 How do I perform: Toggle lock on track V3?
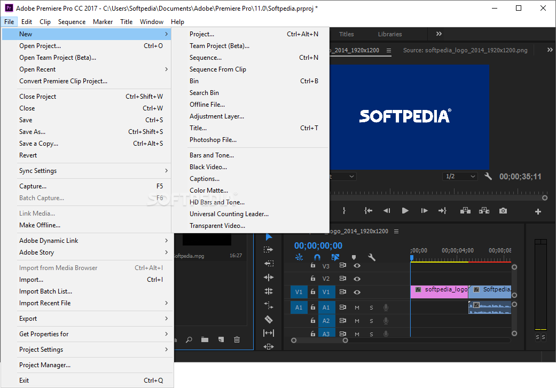[313, 265]
